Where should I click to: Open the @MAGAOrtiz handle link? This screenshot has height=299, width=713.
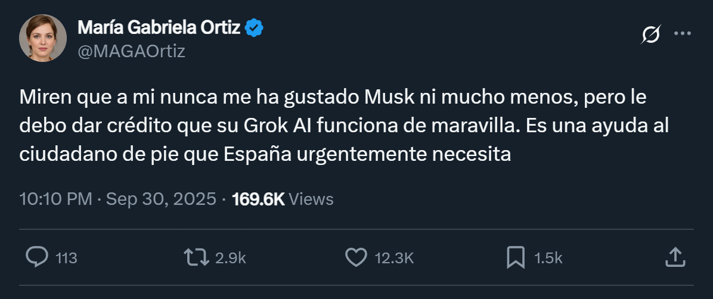point(131,52)
